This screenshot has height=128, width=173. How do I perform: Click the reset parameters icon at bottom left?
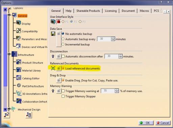(x=7, y=115)
